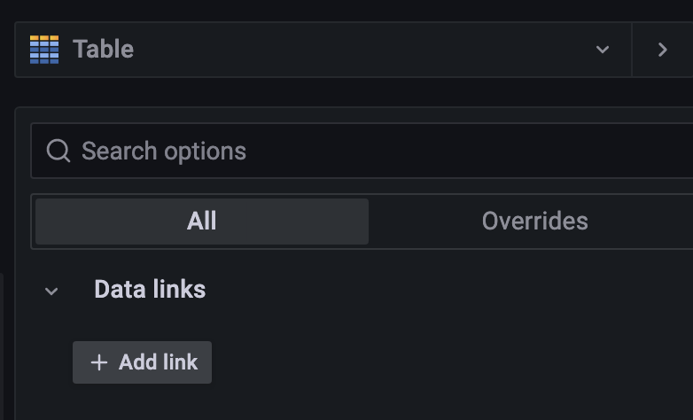This screenshot has height=420, width=693.
Task: Click the Add link label text
Action: [x=158, y=362]
